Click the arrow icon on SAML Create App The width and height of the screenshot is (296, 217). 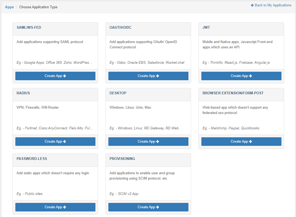(x=65, y=76)
